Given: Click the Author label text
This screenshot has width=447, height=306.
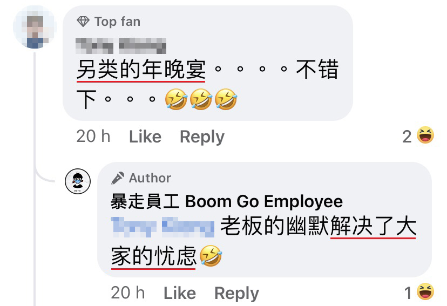Looking at the screenshot, I should coord(150,178).
